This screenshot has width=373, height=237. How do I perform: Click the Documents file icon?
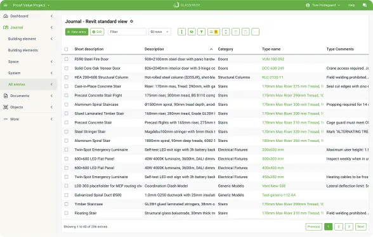point(6,96)
